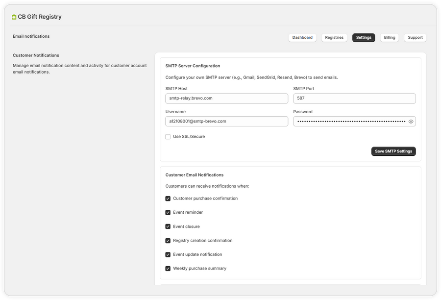Viewport: 441px width, 300px height.
Task: Toggle Event update notification checkbox
Action: pos(168,255)
